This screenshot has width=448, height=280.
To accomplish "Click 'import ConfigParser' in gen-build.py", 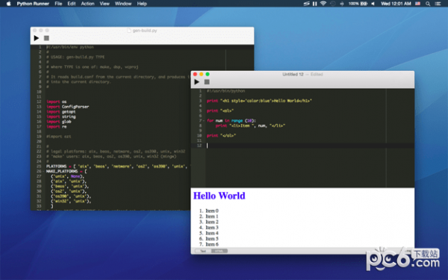I will tap(68, 107).
